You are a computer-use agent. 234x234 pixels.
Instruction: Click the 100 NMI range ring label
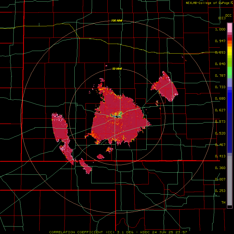[x=117, y=21]
